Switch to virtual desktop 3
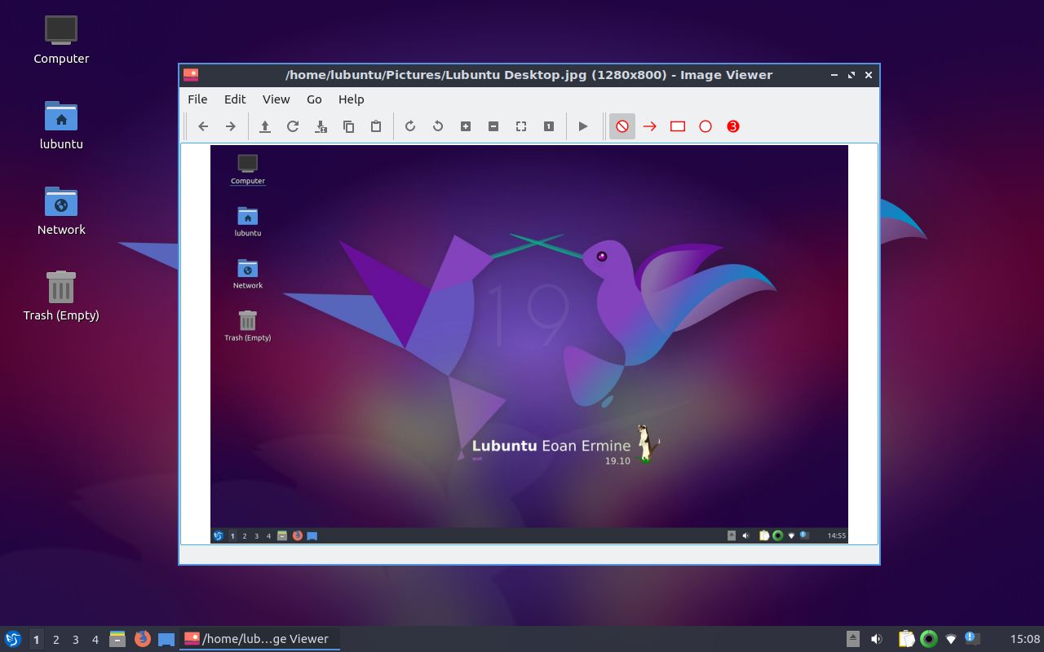 pos(75,639)
